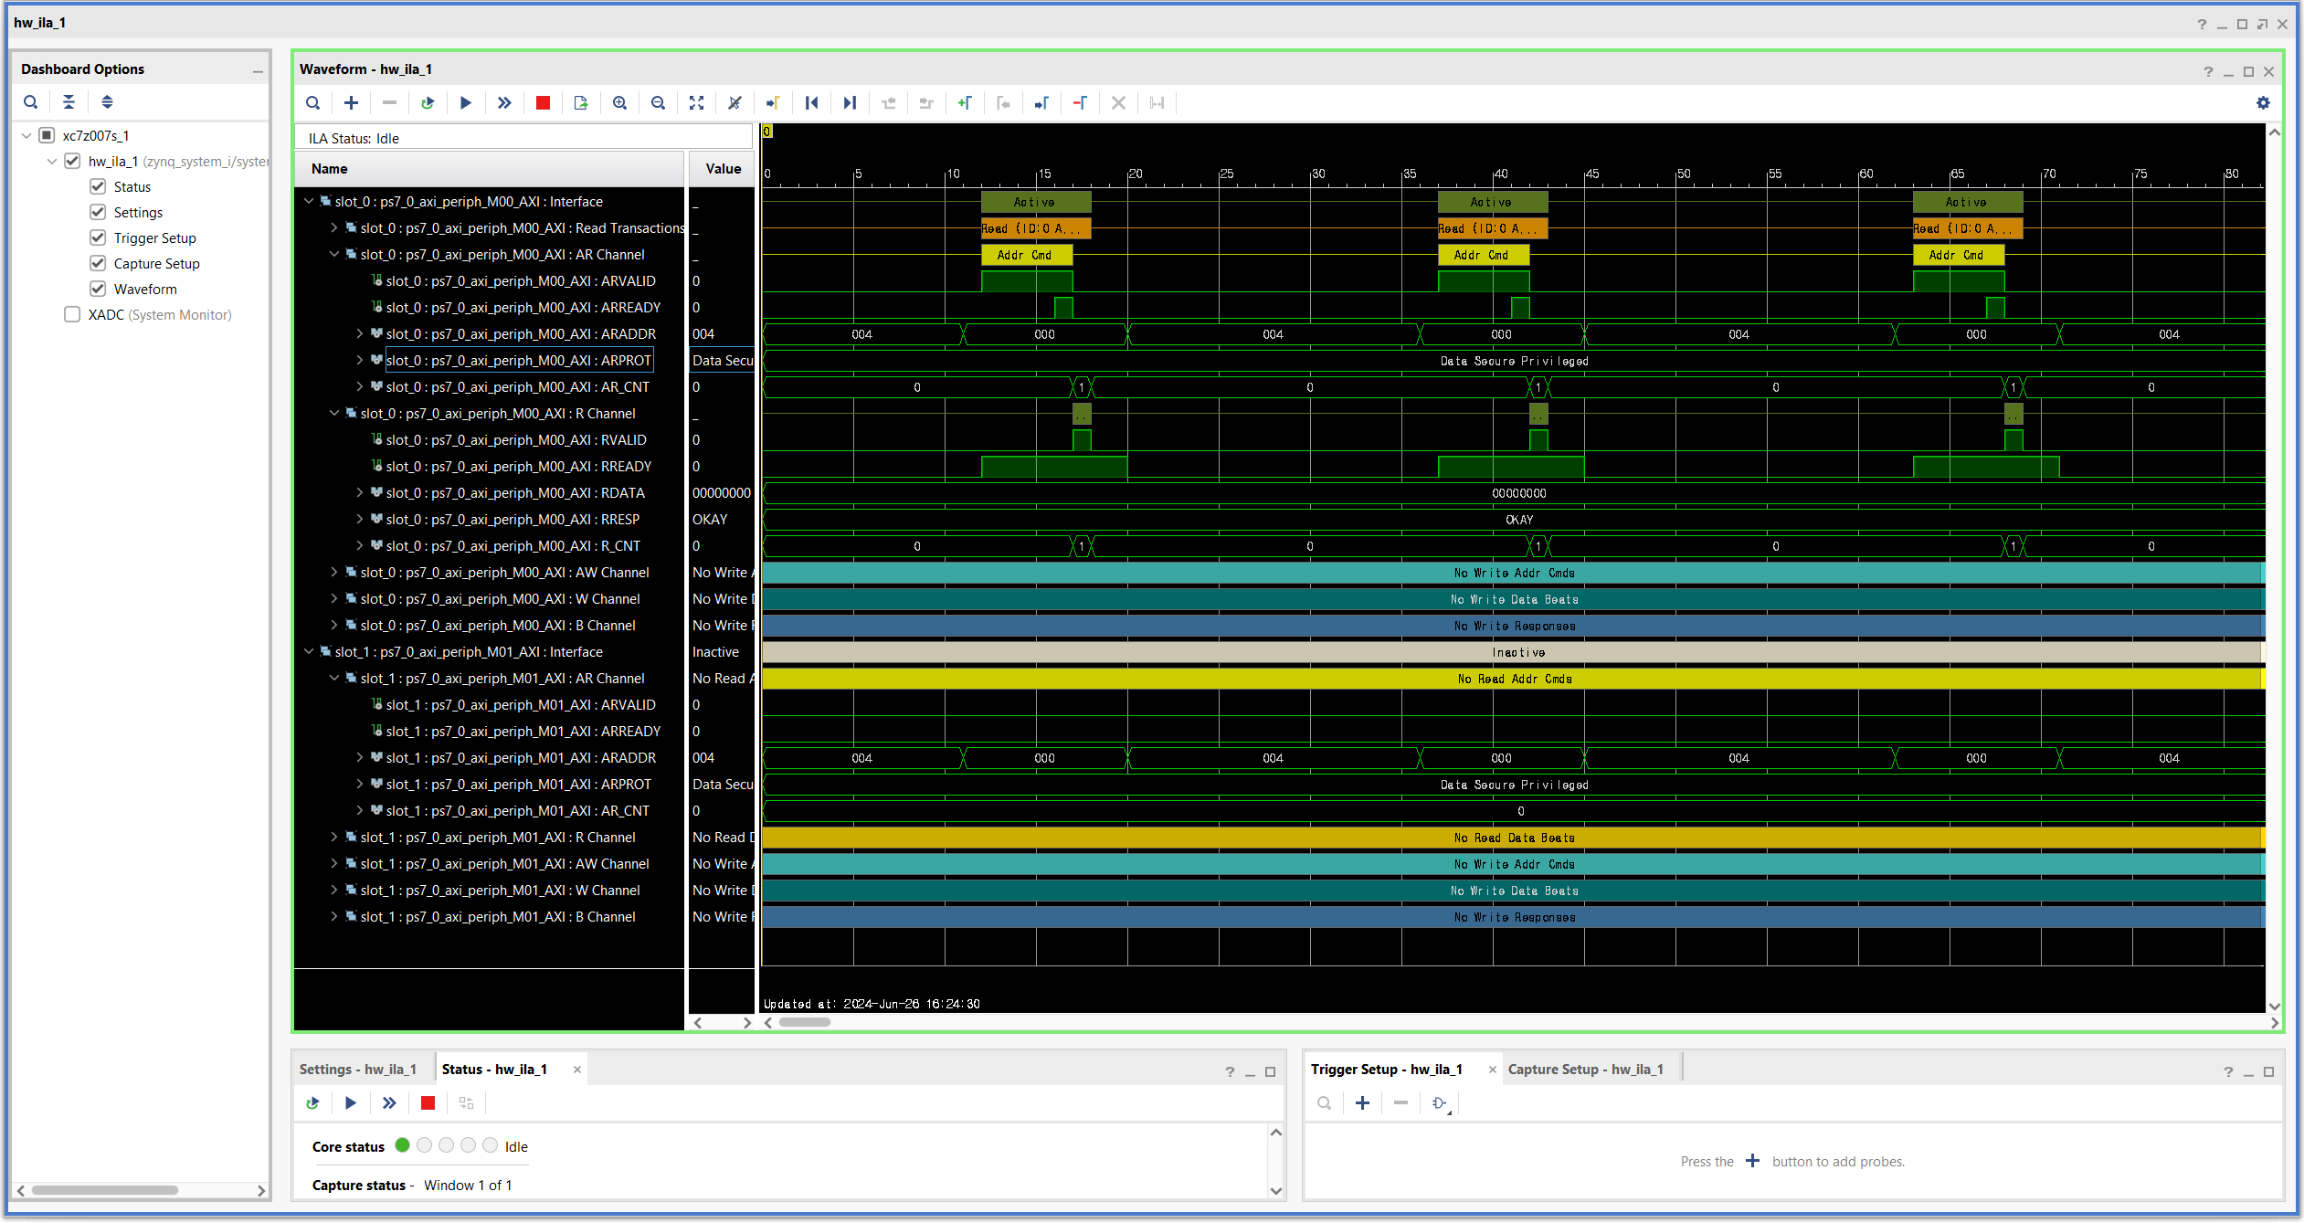This screenshot has height=1223, width=2304.
Task: Jump to the first waveform sample
Action: pos(811,103)
